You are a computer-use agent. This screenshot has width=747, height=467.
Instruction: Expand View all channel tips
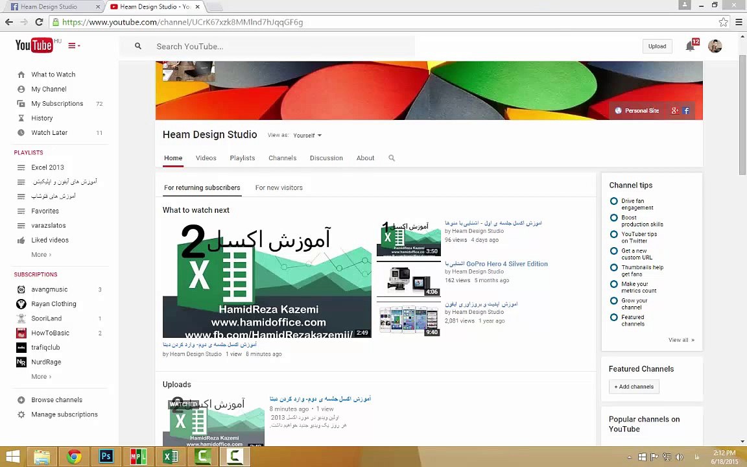(682, 341)
